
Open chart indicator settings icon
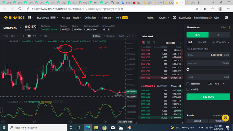pos(46,36)
